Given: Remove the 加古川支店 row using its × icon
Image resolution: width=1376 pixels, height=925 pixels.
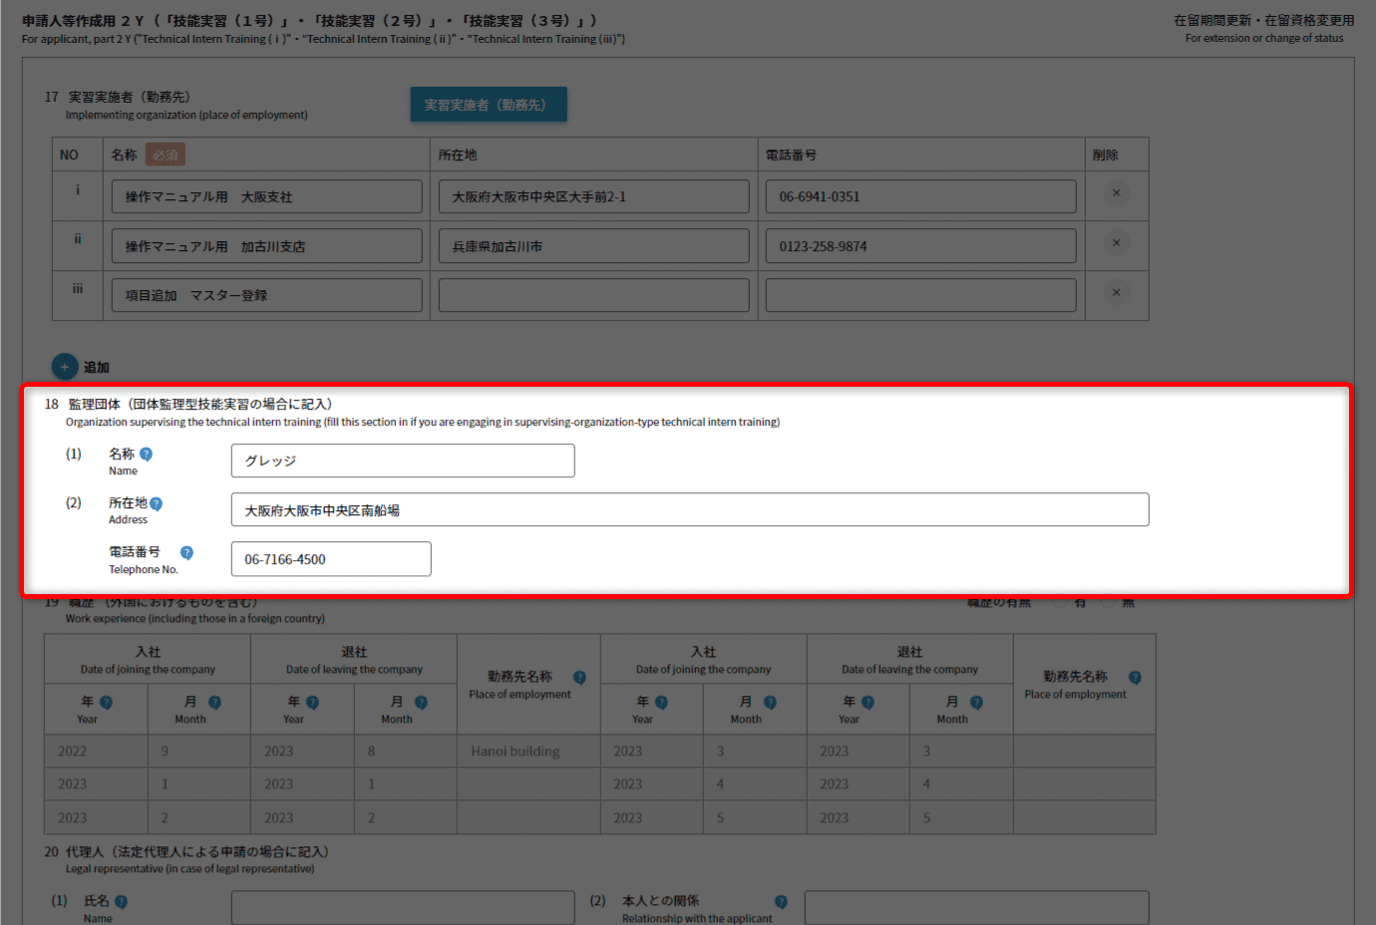Looking at the screenshot, I should click(1116, 243).
